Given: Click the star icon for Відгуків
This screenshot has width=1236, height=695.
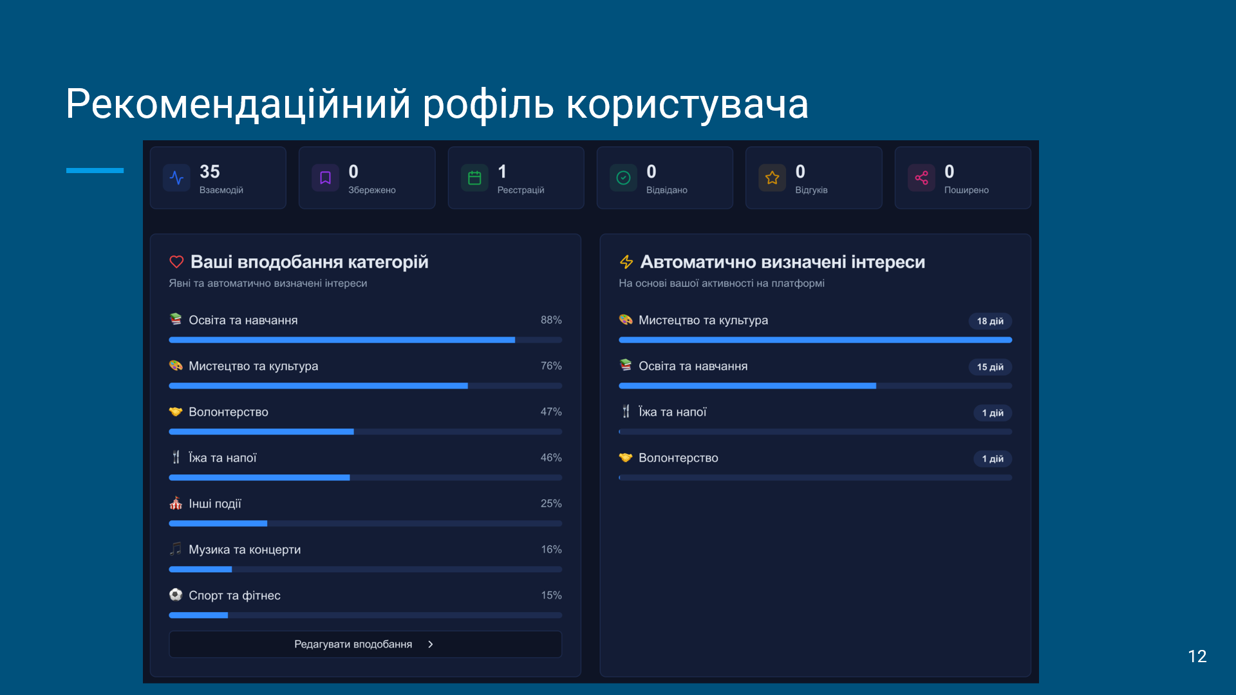Looking at the screenshot, I should pos(772,178).
